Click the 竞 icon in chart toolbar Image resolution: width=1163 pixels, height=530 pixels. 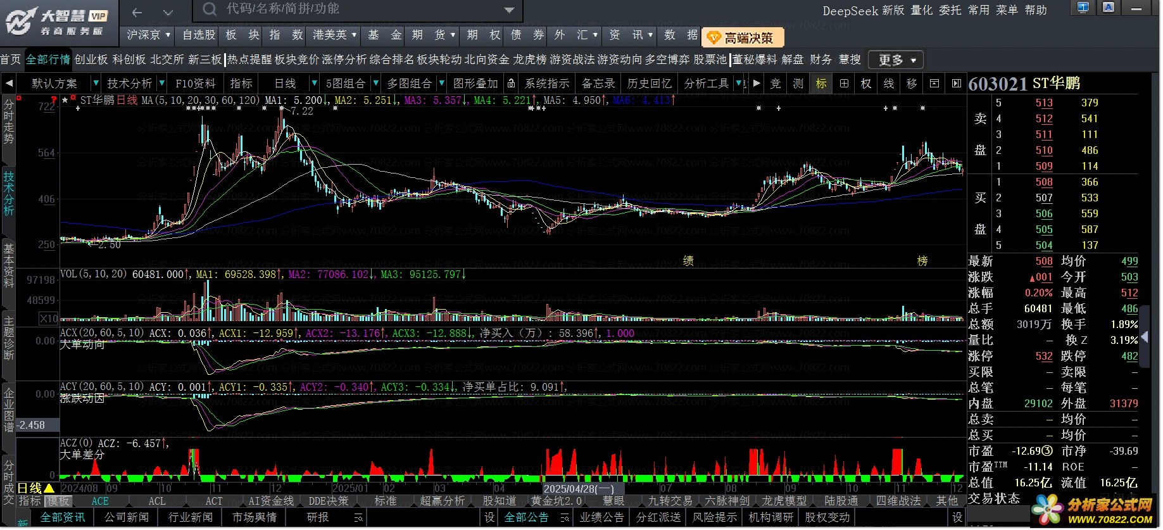pos(776,84)
